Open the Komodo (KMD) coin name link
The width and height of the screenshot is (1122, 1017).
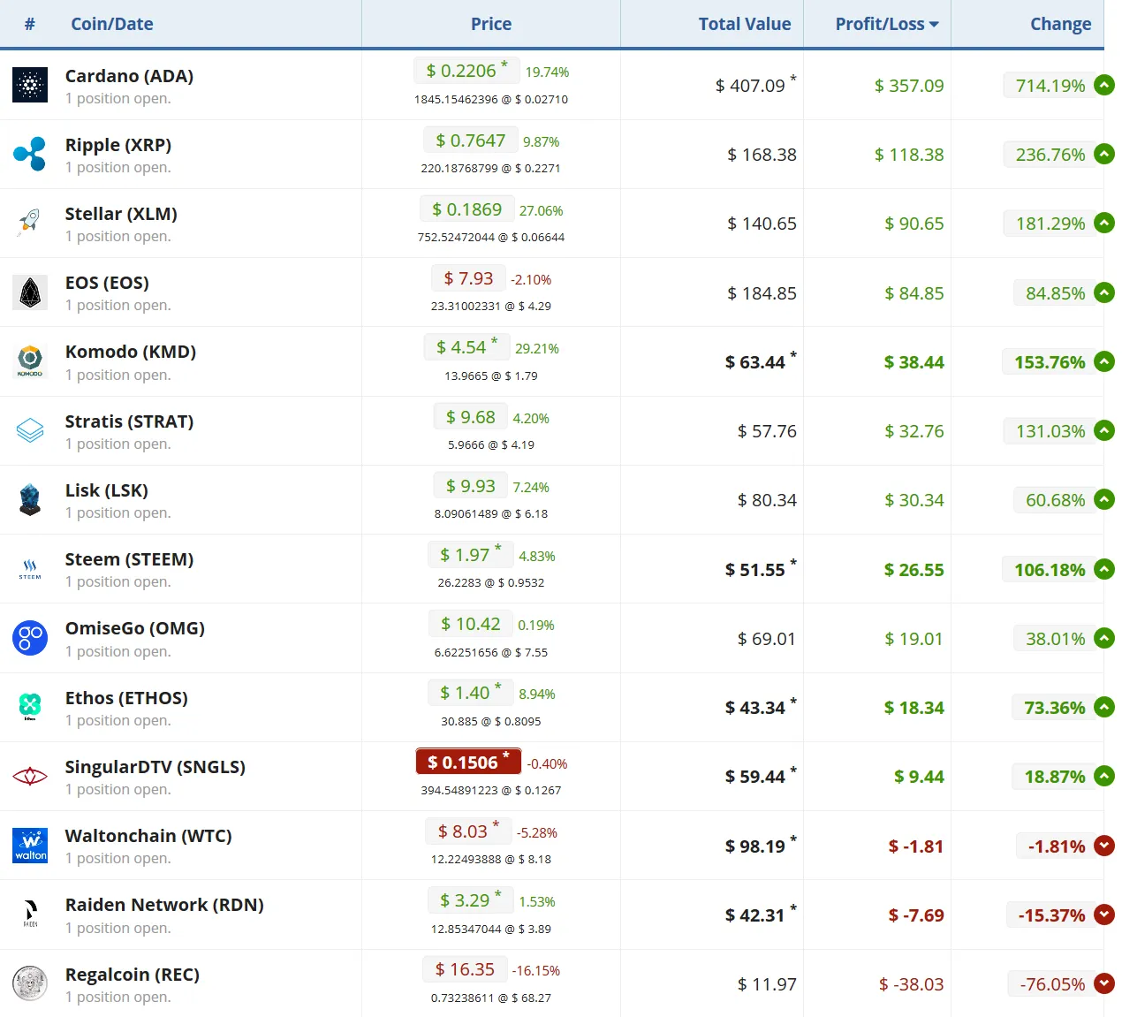[x=131, y=352]
